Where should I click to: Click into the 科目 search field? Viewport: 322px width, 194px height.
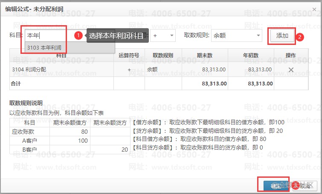coord(45,36)
